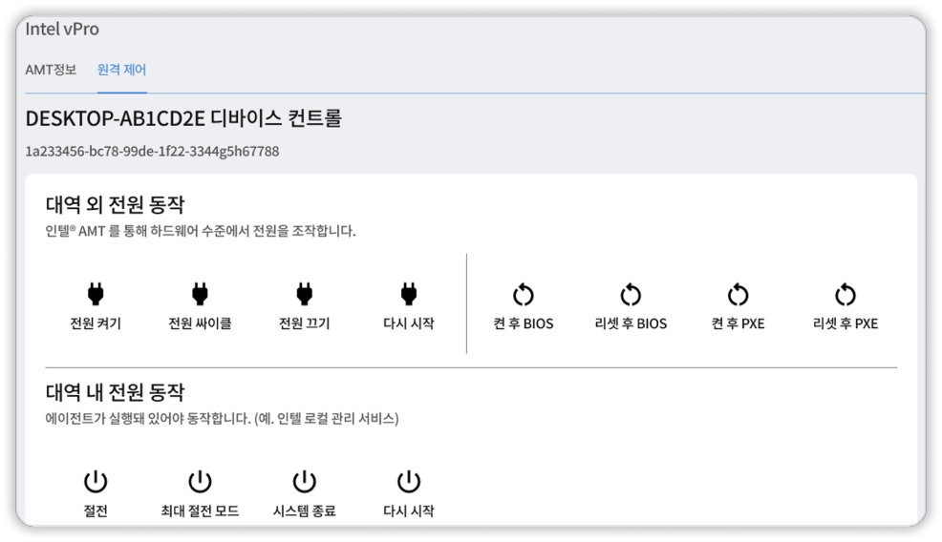Activate the 최대 절전 모드 power icon
This screenshot has height=542, width=942.
(x=200, y=483)
